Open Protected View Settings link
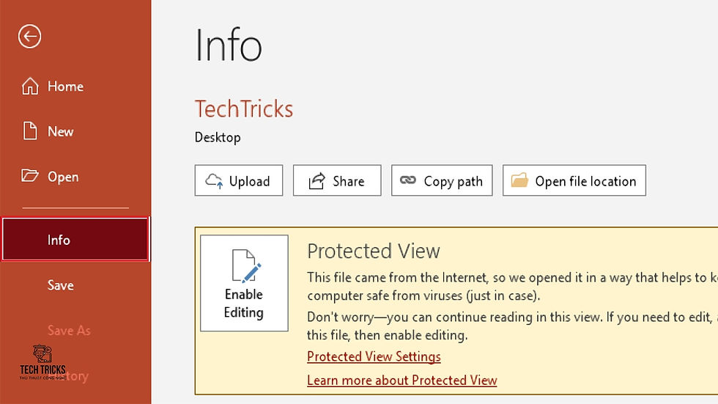 click(374, 356)
